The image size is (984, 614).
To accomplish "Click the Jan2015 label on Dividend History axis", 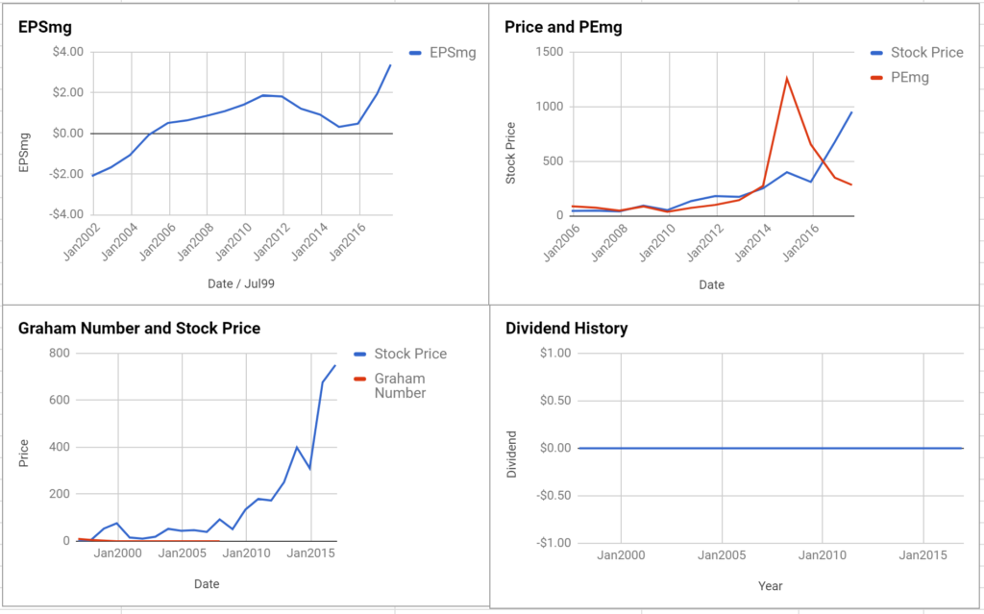I will pyautogui.click(x=922, y=555).
